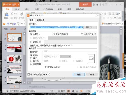Click the Save floppy disk icon

tap(8, 24)
